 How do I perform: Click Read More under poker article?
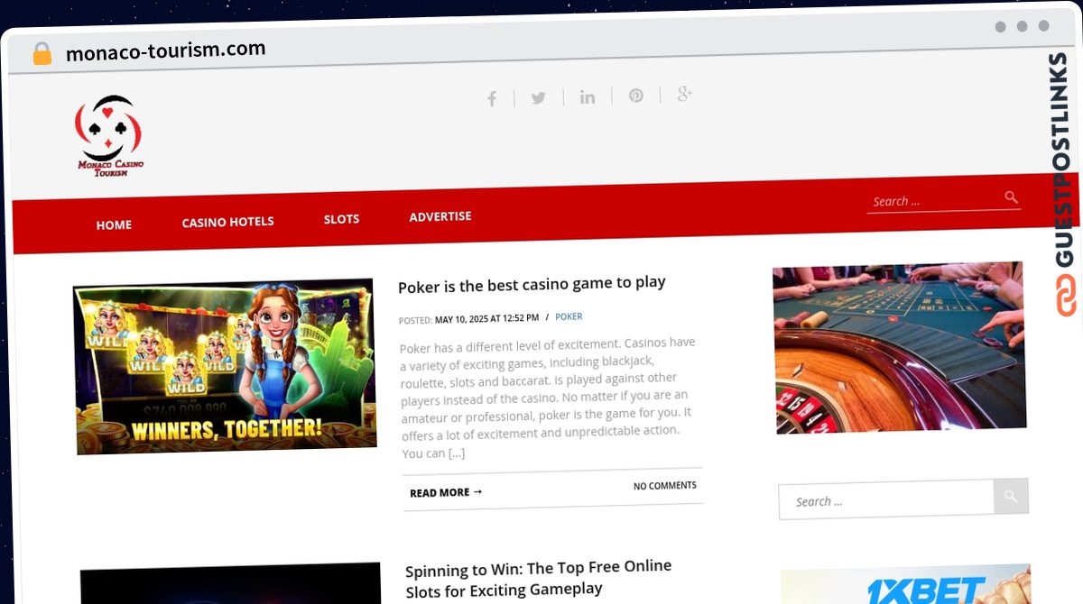pyautogui.click(x=446, y=492)
